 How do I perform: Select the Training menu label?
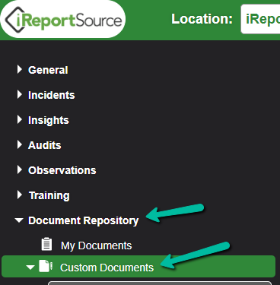[x=49, y=196]
